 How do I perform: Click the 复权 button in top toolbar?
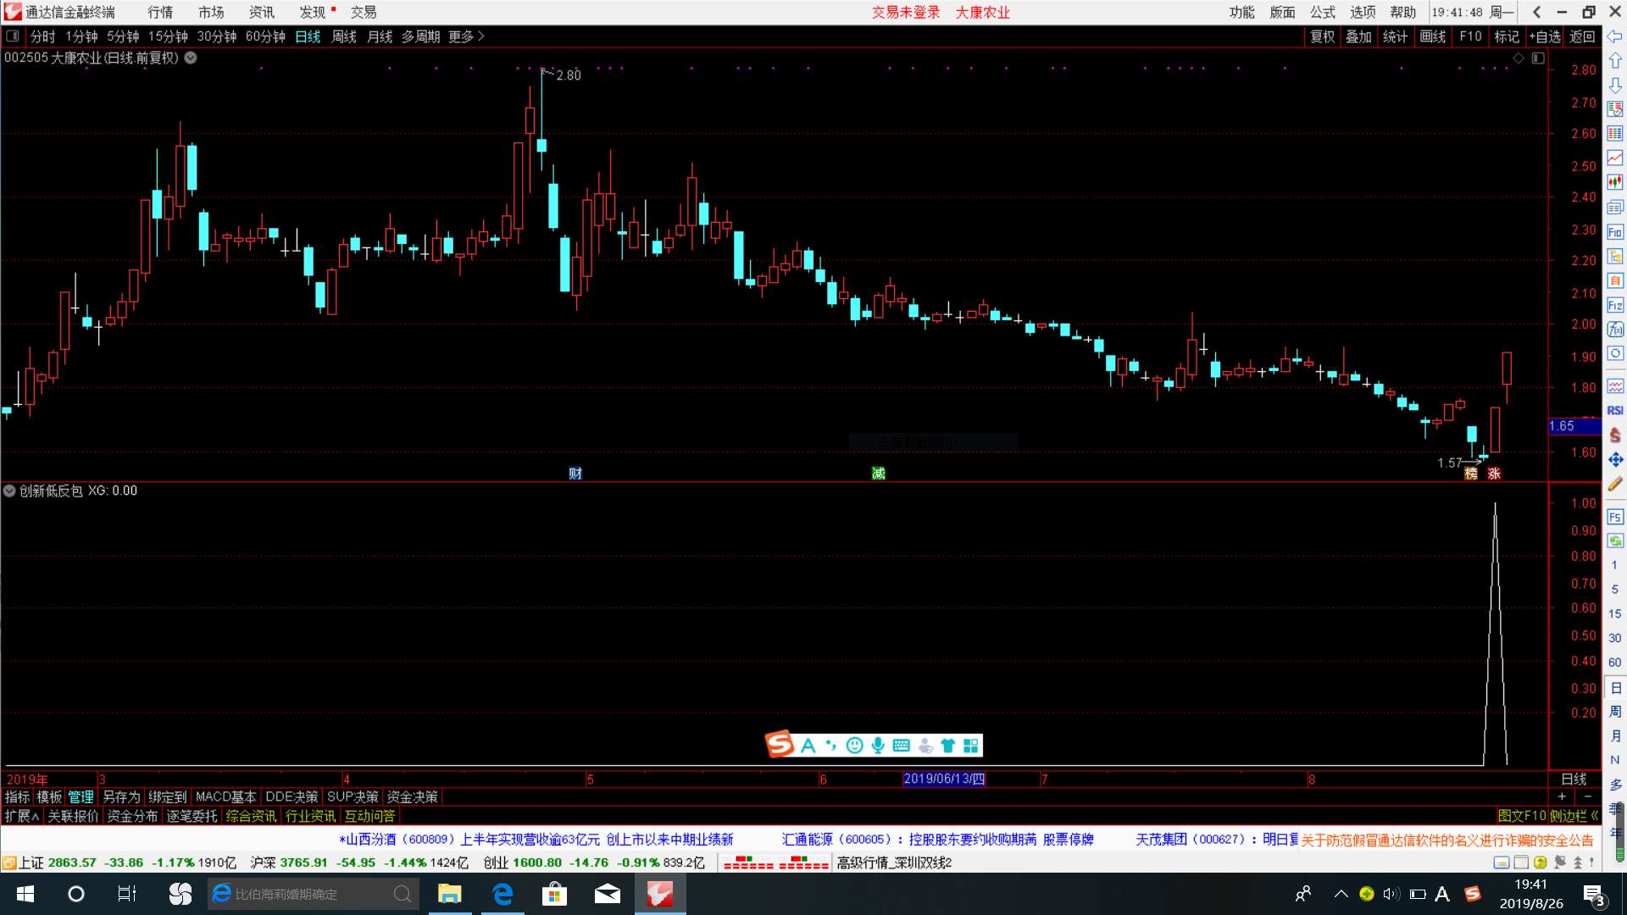[x=1322, y=36]
